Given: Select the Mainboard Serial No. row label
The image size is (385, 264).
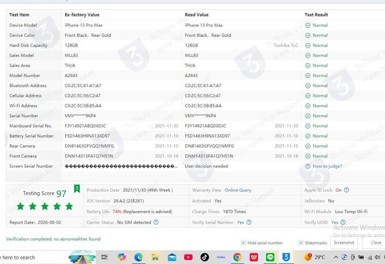Looking at the screenshot, I should click(31, 126).
